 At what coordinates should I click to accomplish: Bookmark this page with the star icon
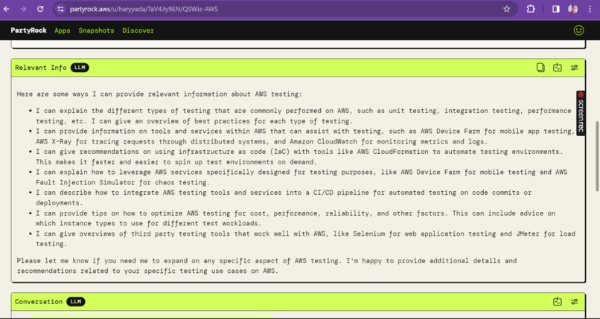pos(507,9)
